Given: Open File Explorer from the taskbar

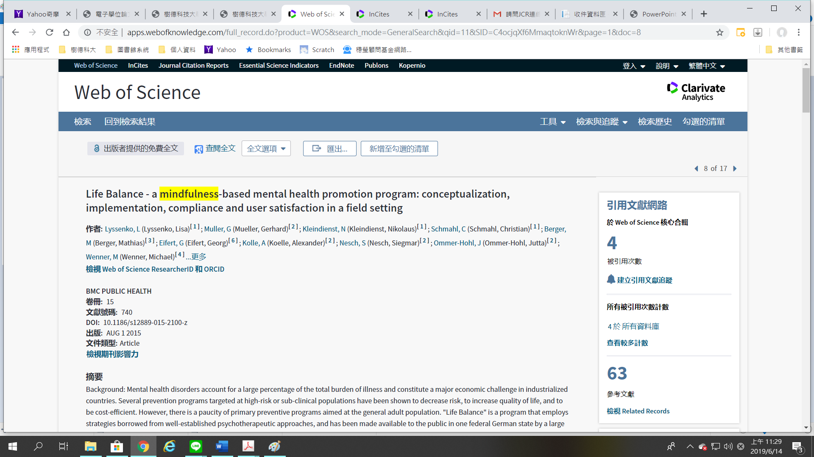Looking at the screenshot, I should 90,446.
